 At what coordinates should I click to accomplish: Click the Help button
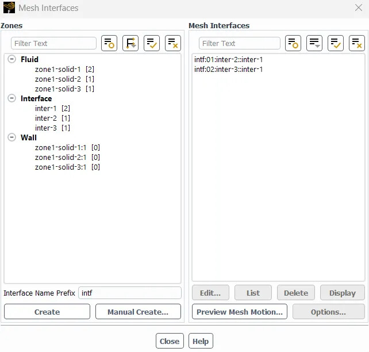coord(201,341)
